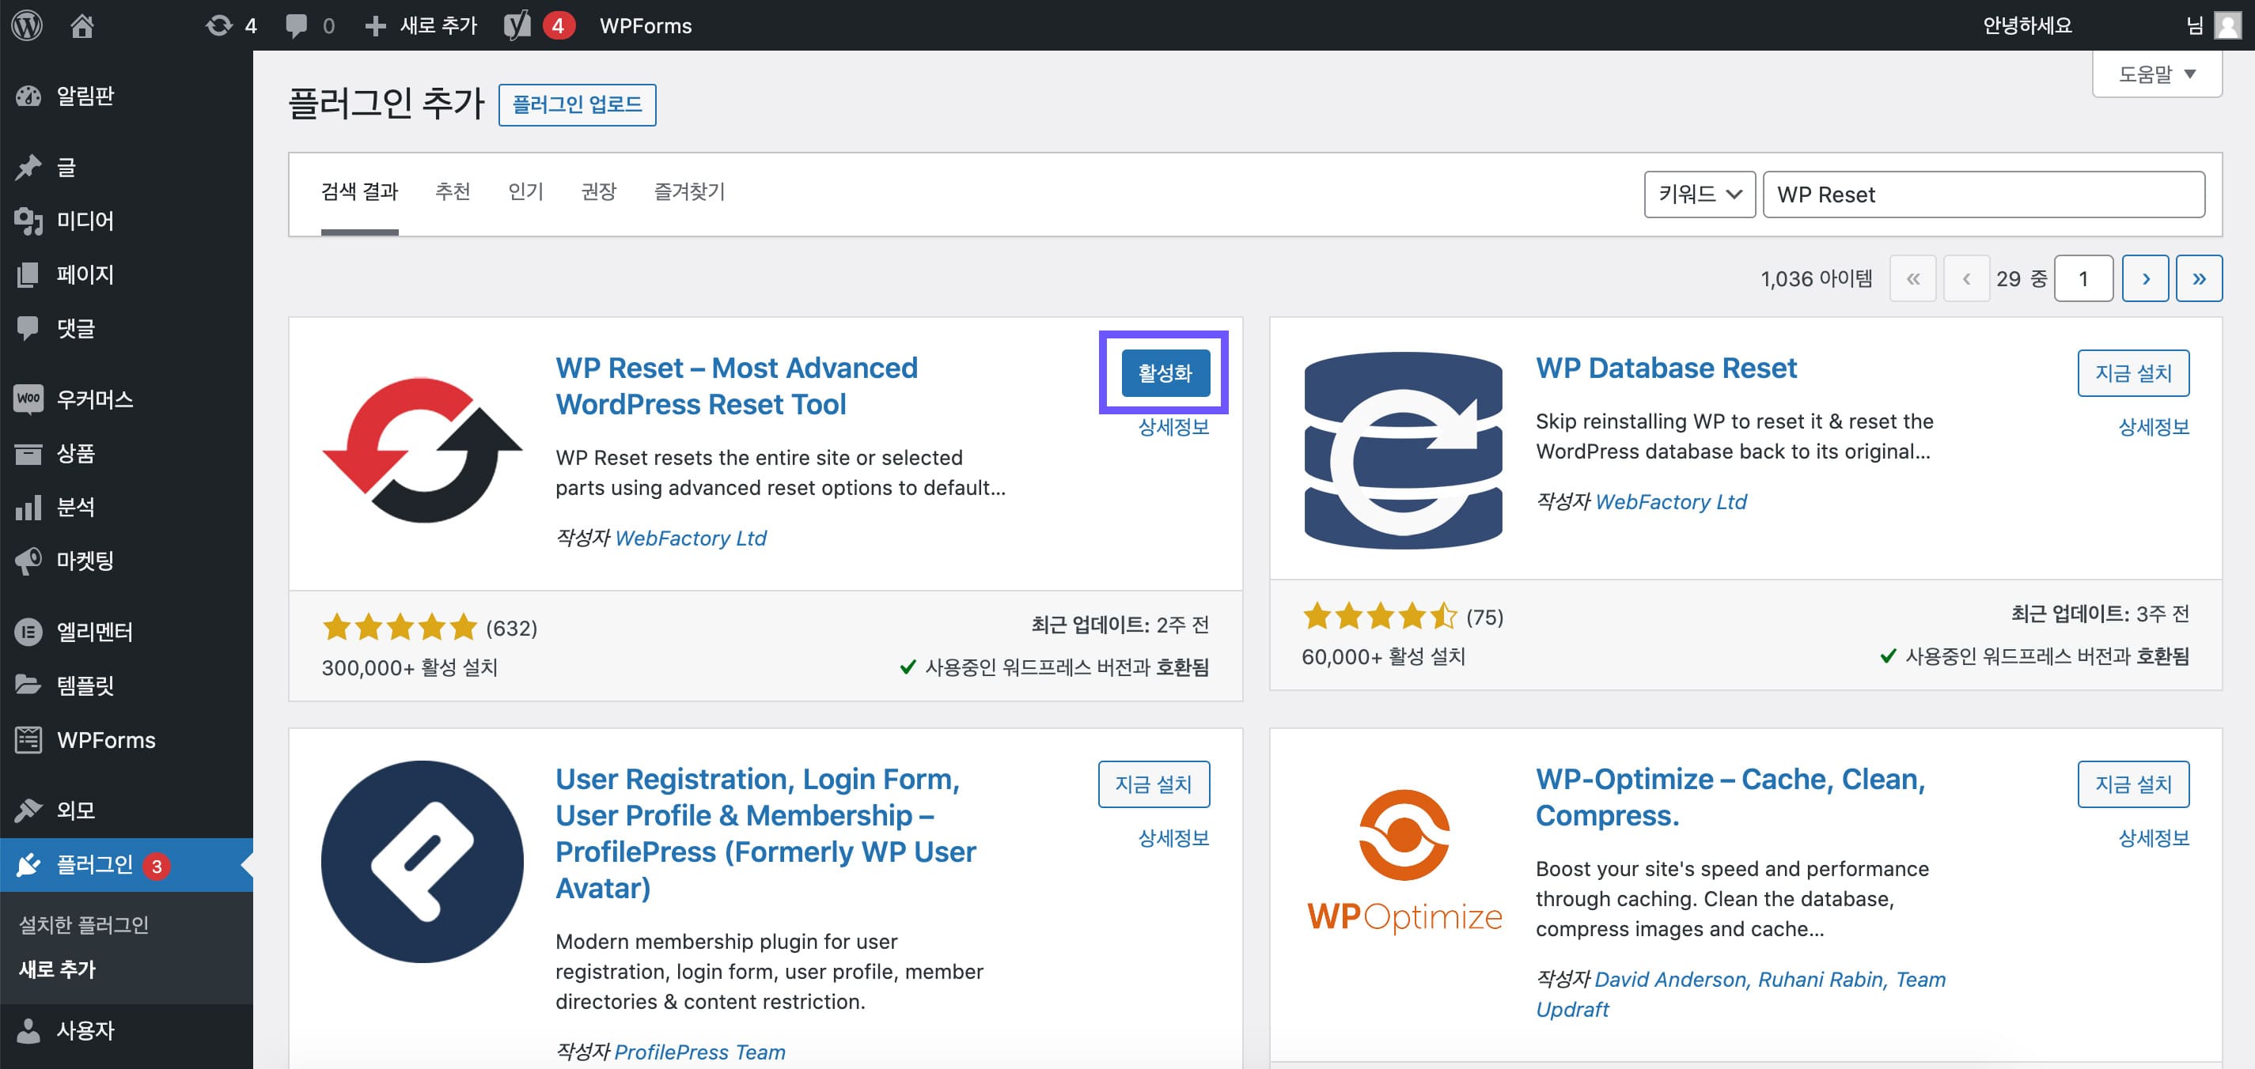
Task: Click the Yoast SEO icon in admin bar
Action: click(x=517, y=25)
